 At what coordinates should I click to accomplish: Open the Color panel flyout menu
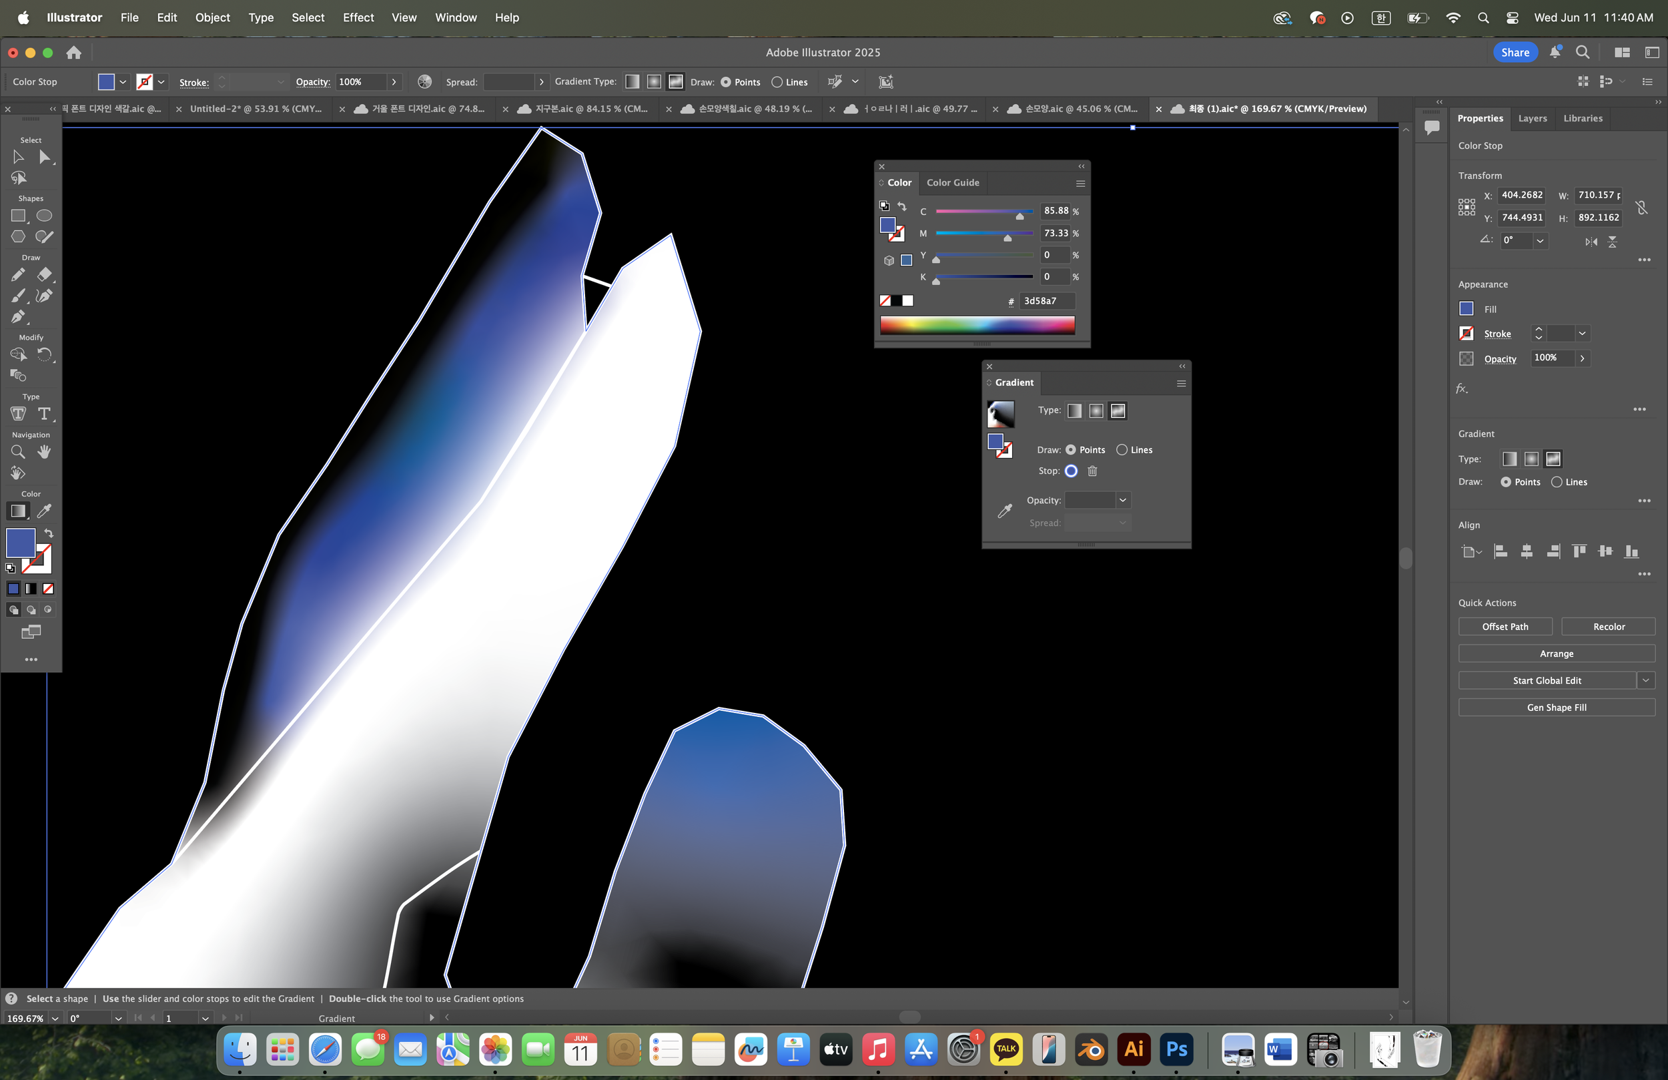click(1080, 183)
